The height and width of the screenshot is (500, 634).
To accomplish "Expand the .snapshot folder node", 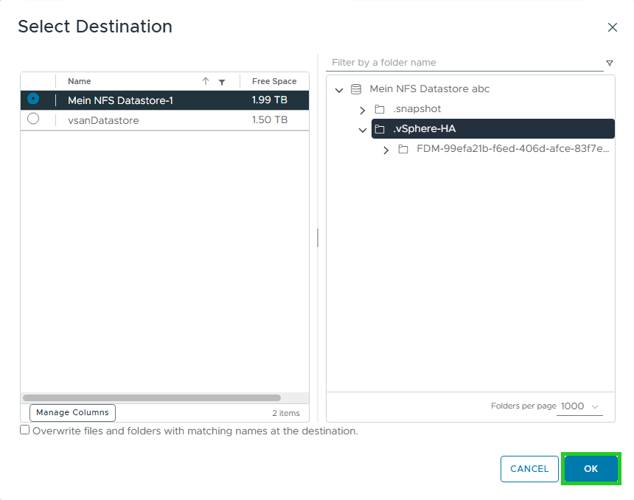I will [x=362, y=110].
